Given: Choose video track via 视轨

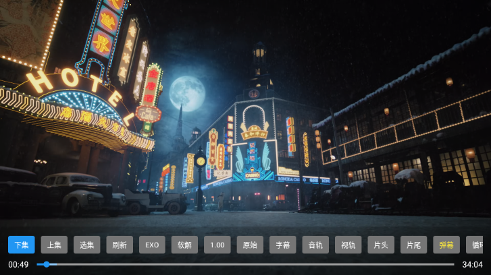Looking at the screenshot, I should [348, 245].
